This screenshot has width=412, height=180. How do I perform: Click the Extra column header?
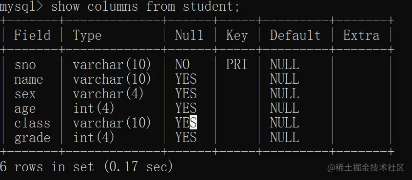(x=361, y=36)
